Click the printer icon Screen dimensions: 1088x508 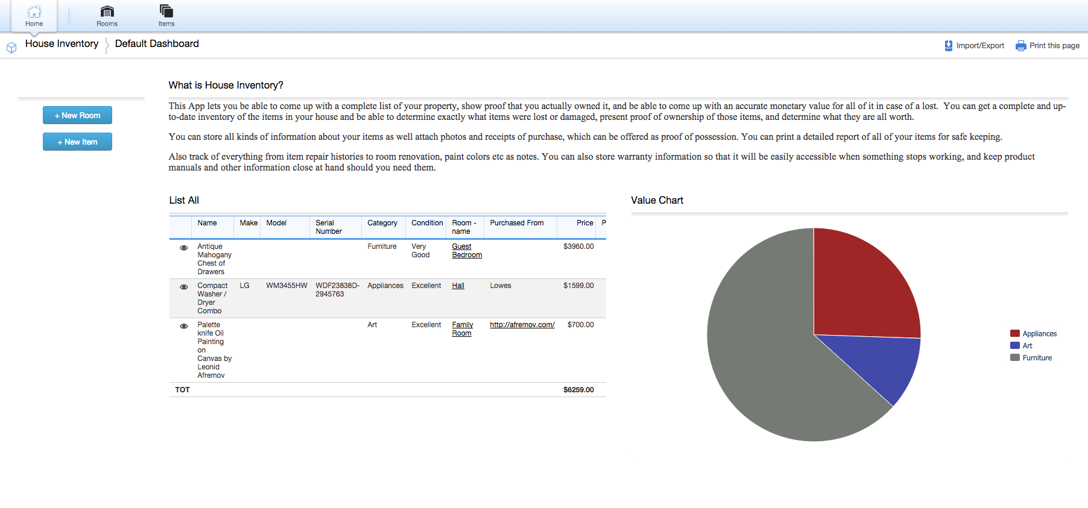1021,46
